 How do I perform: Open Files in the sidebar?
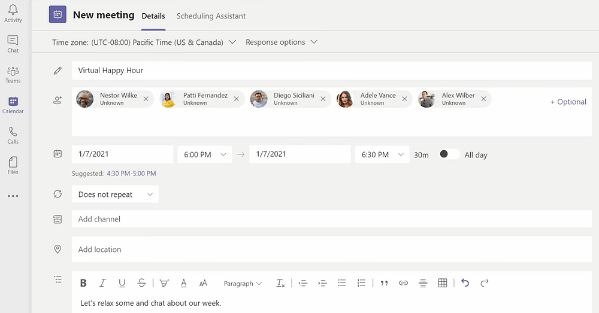click(x=13, y=166)
